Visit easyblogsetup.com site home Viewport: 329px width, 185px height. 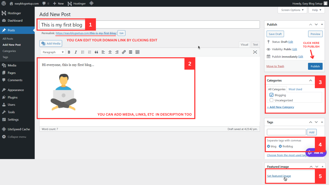tap(24, 3)
